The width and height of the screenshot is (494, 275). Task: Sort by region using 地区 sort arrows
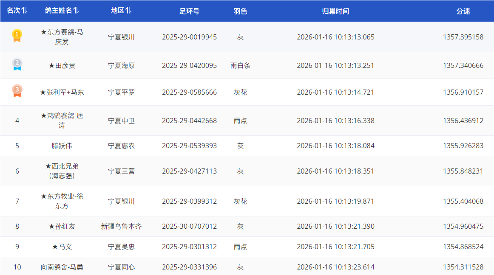tap(128, 11)
